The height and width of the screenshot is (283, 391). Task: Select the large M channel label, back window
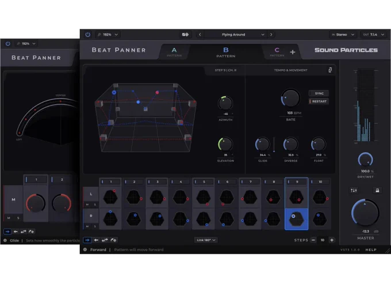pyautogui.click(x=13, y=199)
